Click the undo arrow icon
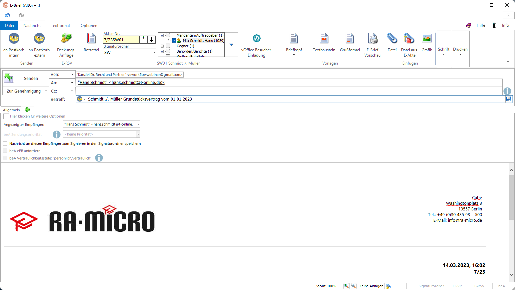This screenshot has height=290, width=515. (7, 15)
